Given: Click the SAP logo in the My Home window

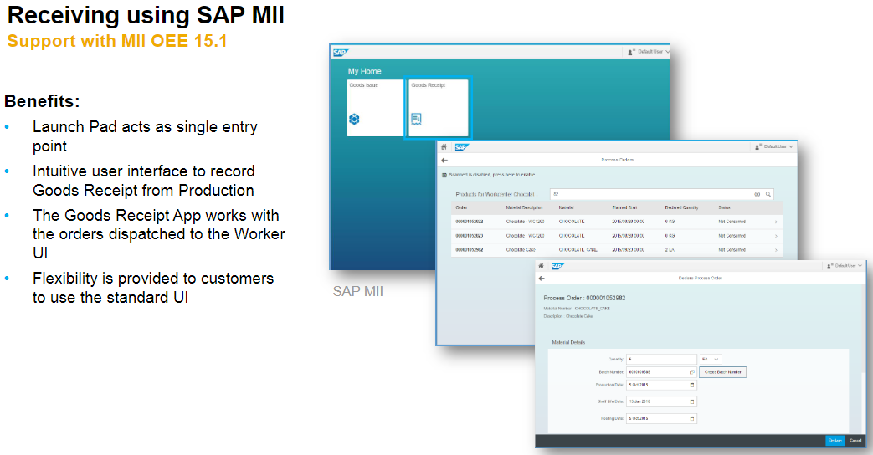Looking at the screenshot, I should [x=340, y=53].
